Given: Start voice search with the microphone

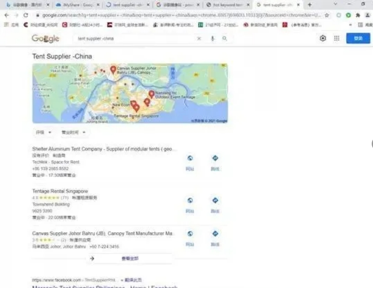Looking at the screenshot, I should 213,38.
